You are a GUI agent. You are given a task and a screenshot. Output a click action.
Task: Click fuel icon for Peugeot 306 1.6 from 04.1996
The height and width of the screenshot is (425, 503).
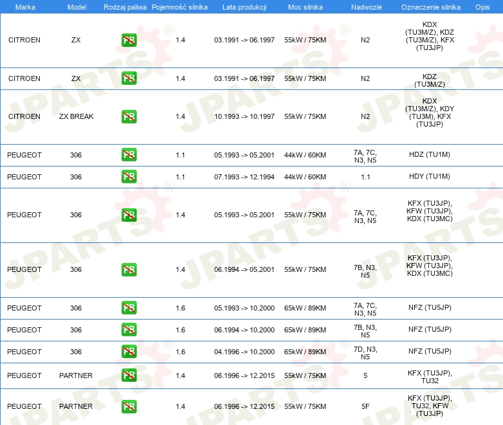pyautogui.click(x=129, y=352)
